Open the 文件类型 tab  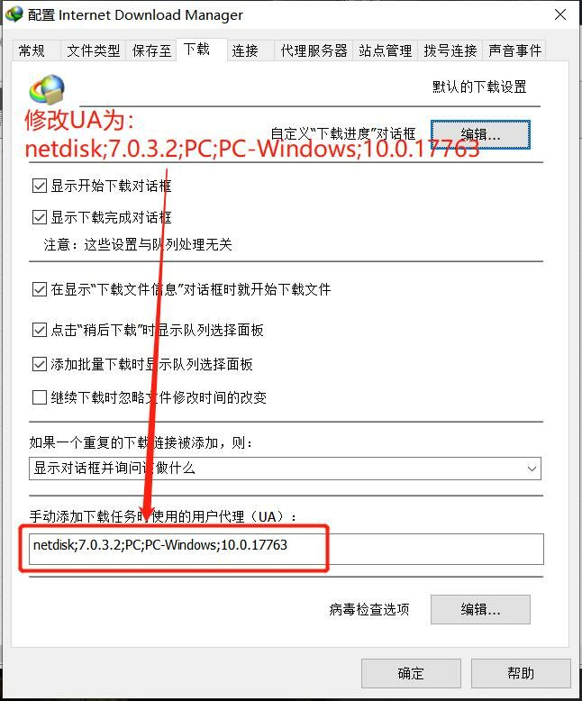tap(93, 50)
